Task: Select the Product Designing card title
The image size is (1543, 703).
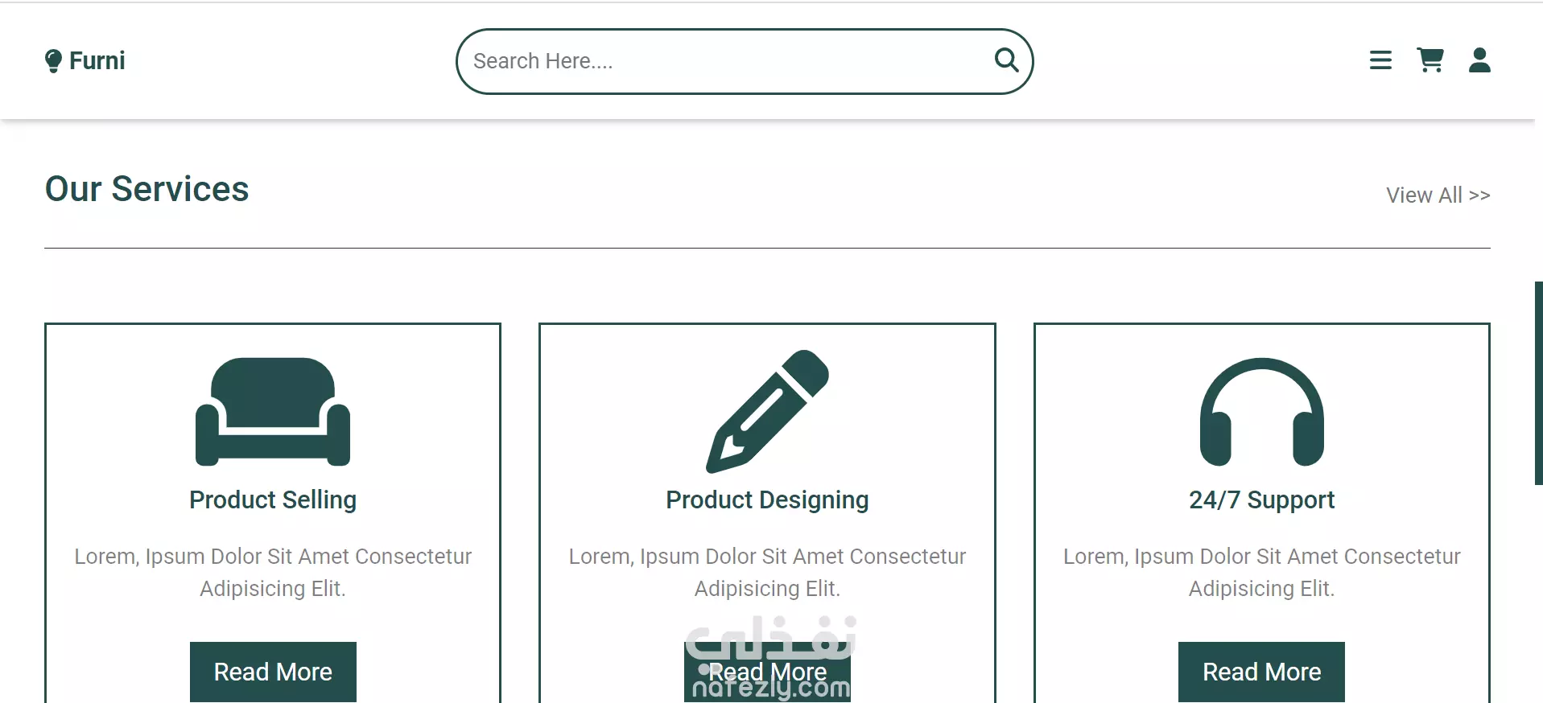Action: pos(767,499)
